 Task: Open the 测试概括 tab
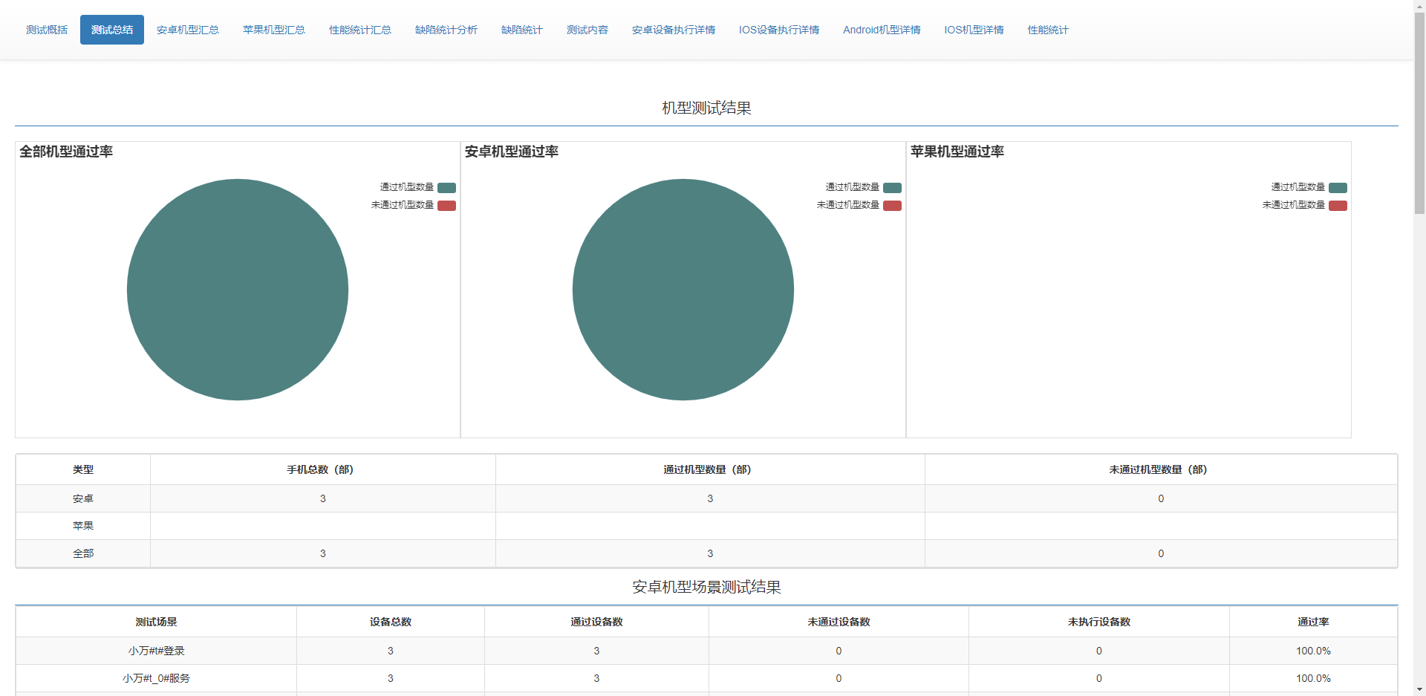[47, 30]
